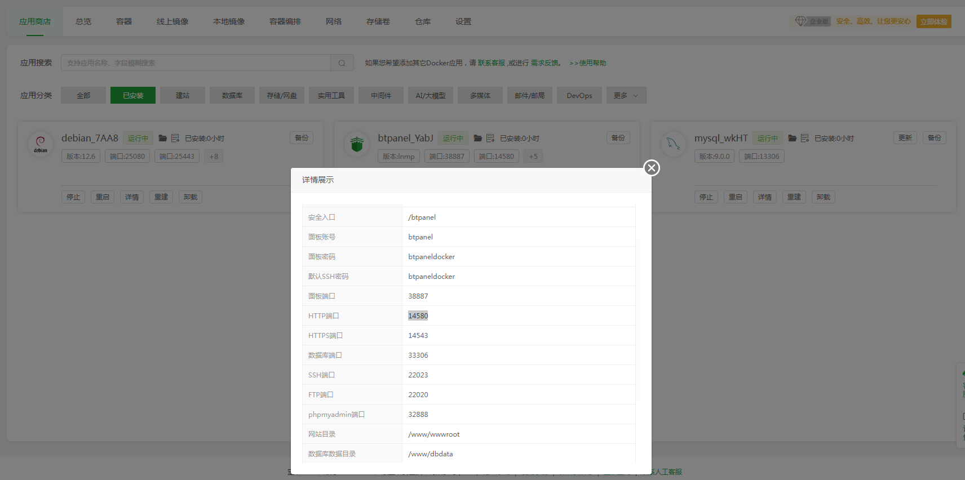Click HTTP端口 value 14580
The image size is (965, 480).
pos(418,316)
